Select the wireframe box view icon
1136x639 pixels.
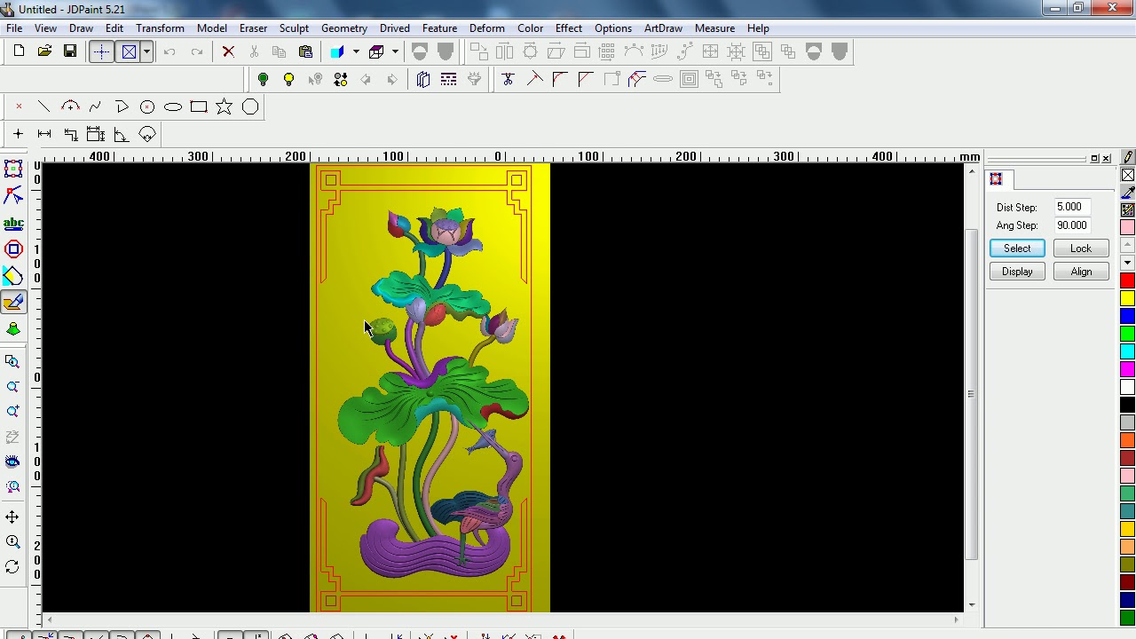click(x=376, y=51)
